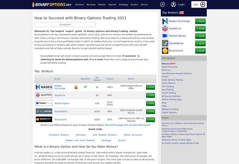
Task: Click the QUOTEX logo in brokers table
Action: pyautogui.click(x=44, y=95)
